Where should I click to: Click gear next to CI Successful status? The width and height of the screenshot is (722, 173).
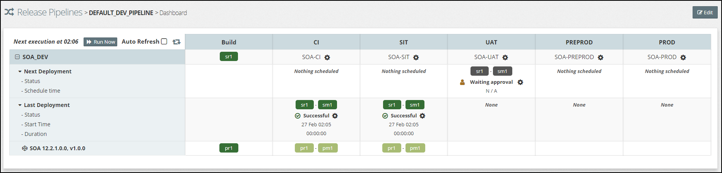335,116
